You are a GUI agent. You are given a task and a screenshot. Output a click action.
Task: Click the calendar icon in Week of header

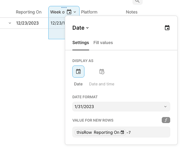click(x=69, y=12)
